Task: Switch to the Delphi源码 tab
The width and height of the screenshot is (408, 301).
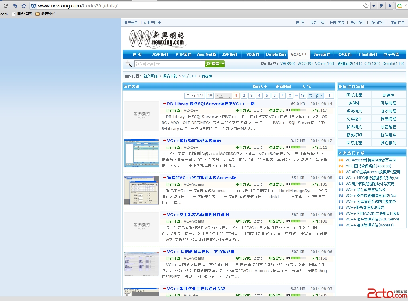Action: 276,54
